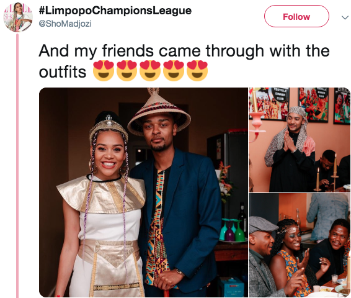Image resolution: width=351 pixels, height=298 pixels.
Task: Open top-right photo of man with headscarf
Action: point(300,140)
